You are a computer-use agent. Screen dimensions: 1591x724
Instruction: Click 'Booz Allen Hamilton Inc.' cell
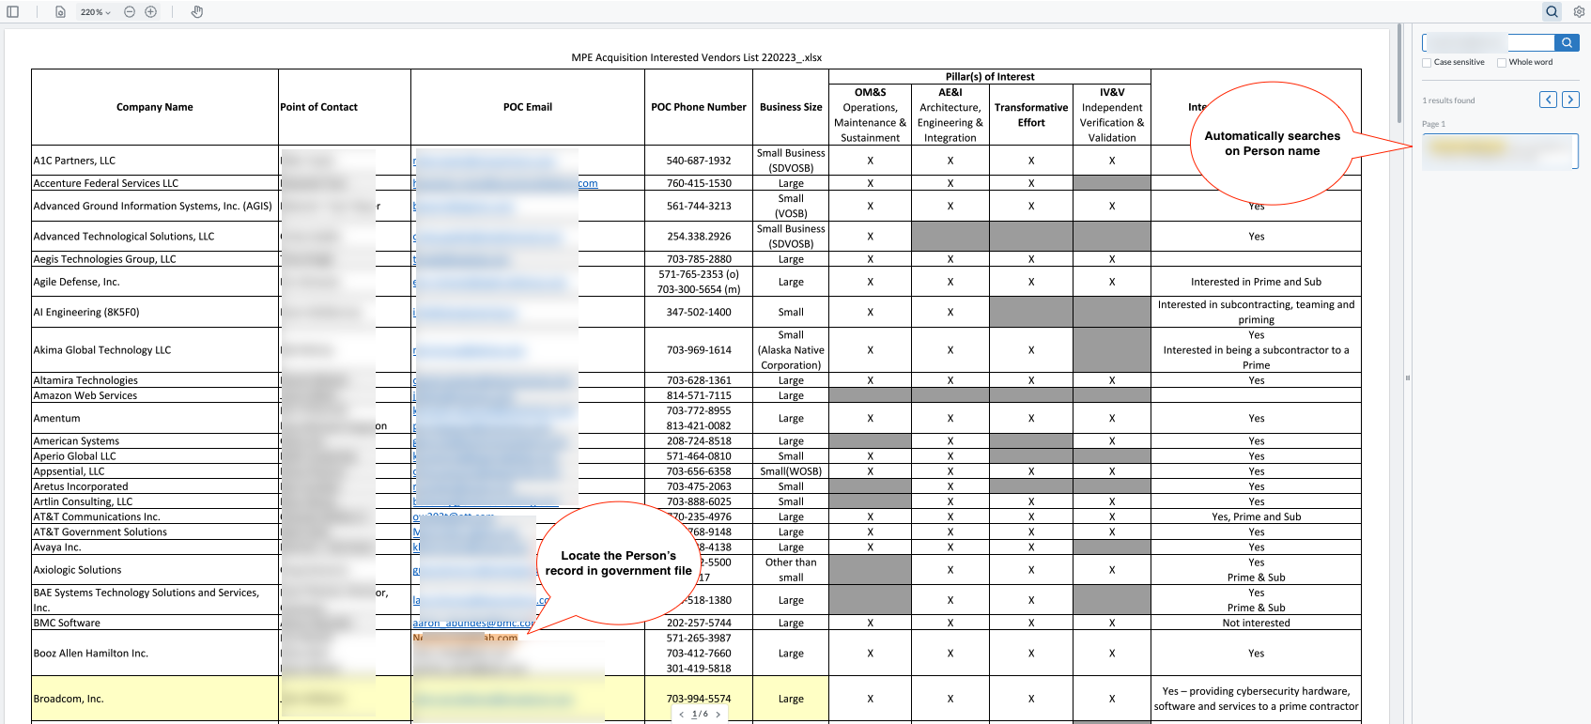tap(155, 654)
